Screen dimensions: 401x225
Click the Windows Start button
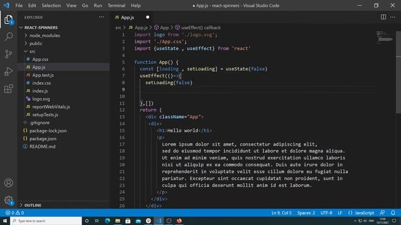click(5, 221)
